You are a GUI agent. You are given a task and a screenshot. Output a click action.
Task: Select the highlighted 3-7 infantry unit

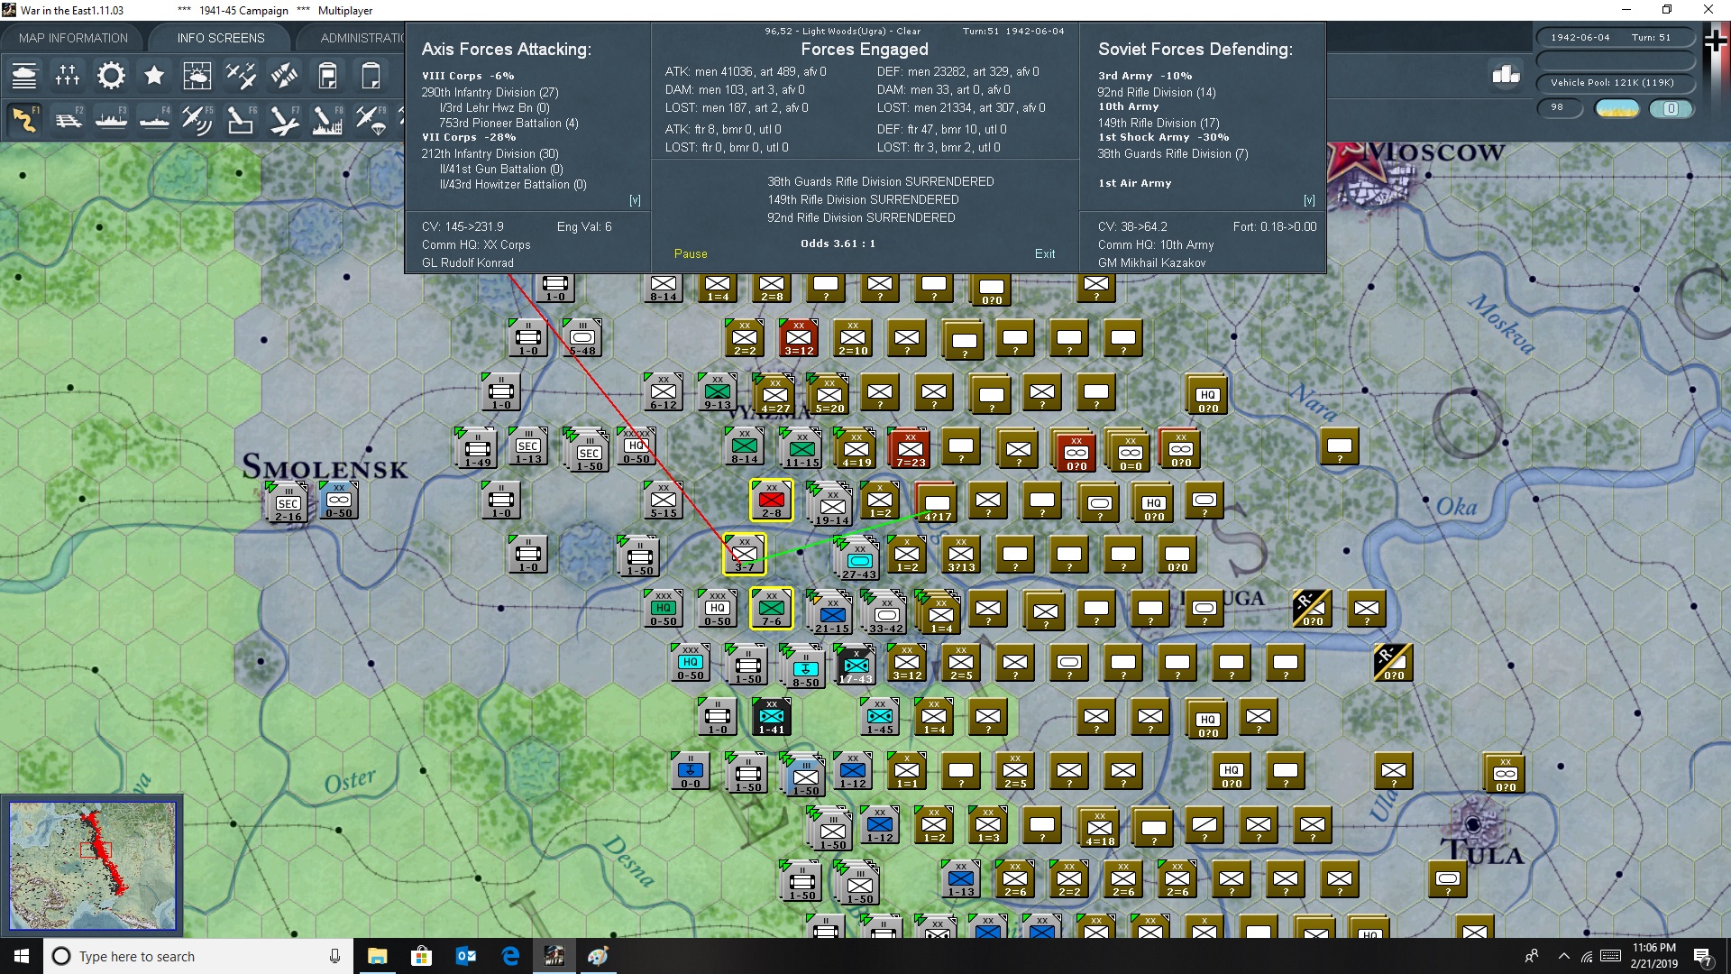[x=745, y=554]
